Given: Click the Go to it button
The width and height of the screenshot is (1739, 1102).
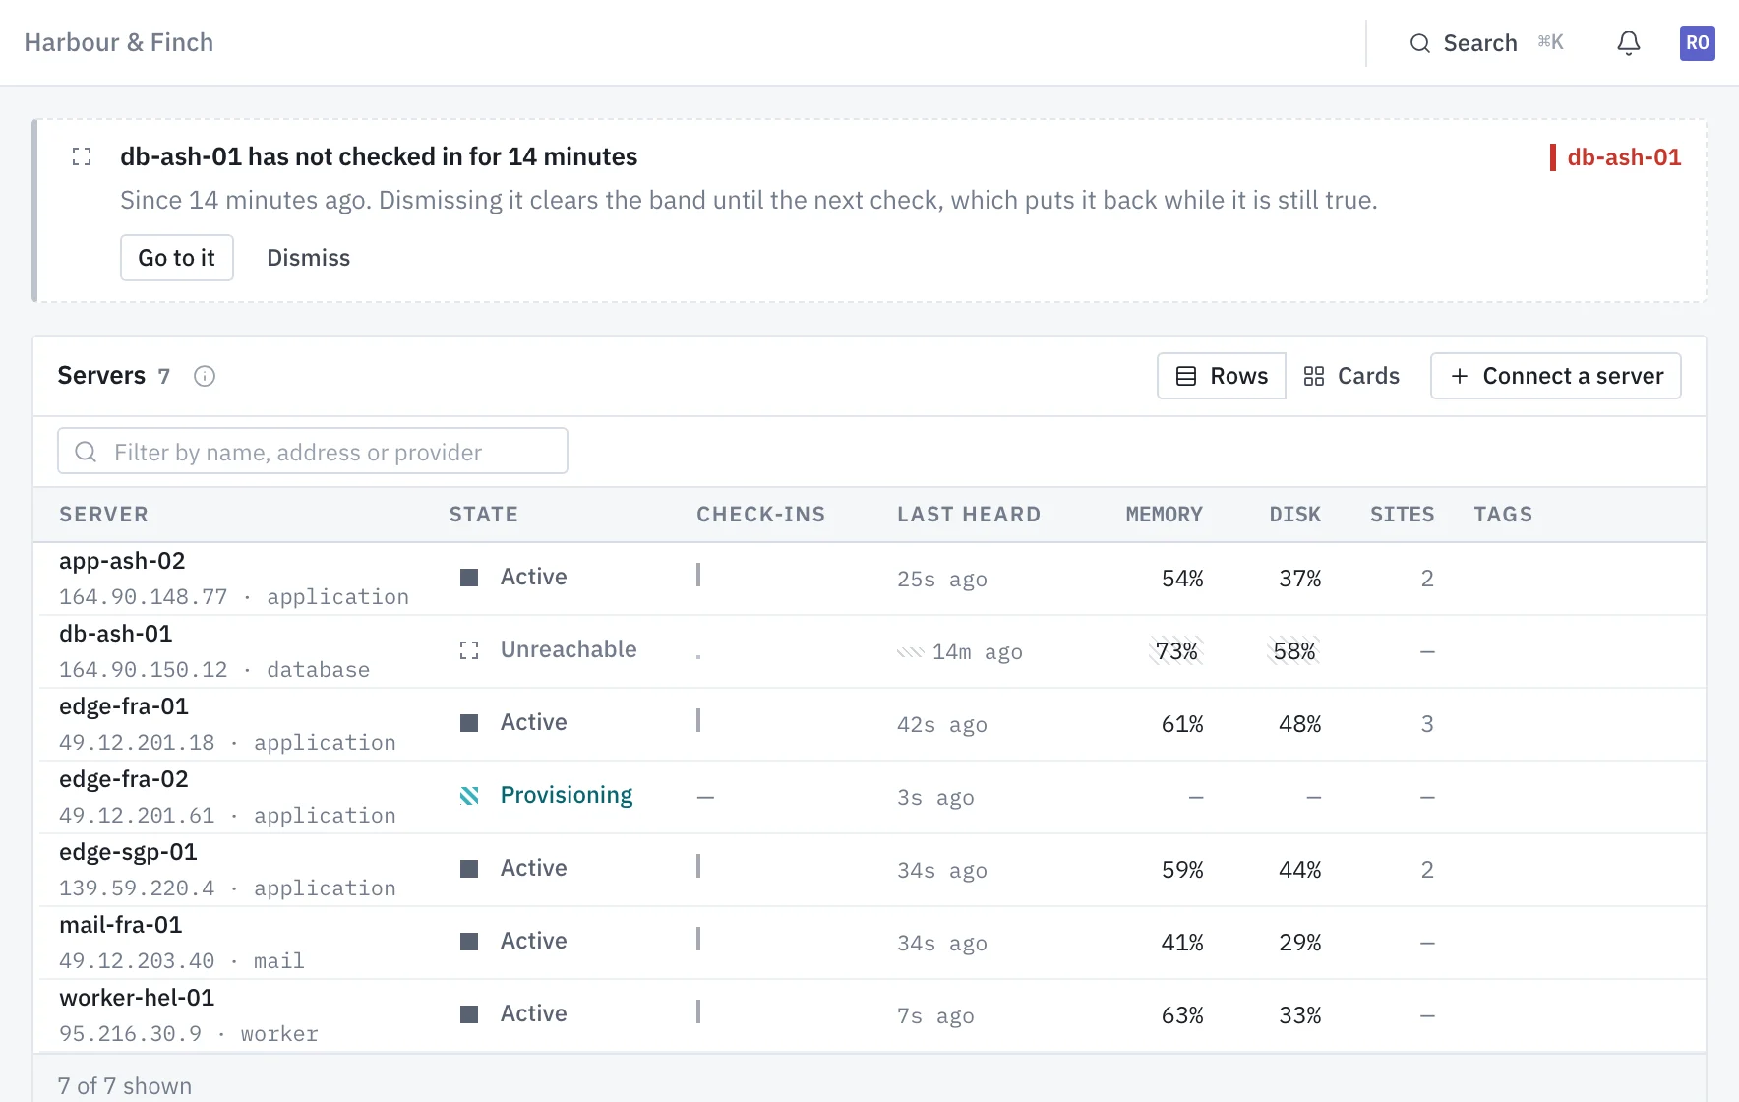Looking at the screenshot, I should (x=177, y=258).
